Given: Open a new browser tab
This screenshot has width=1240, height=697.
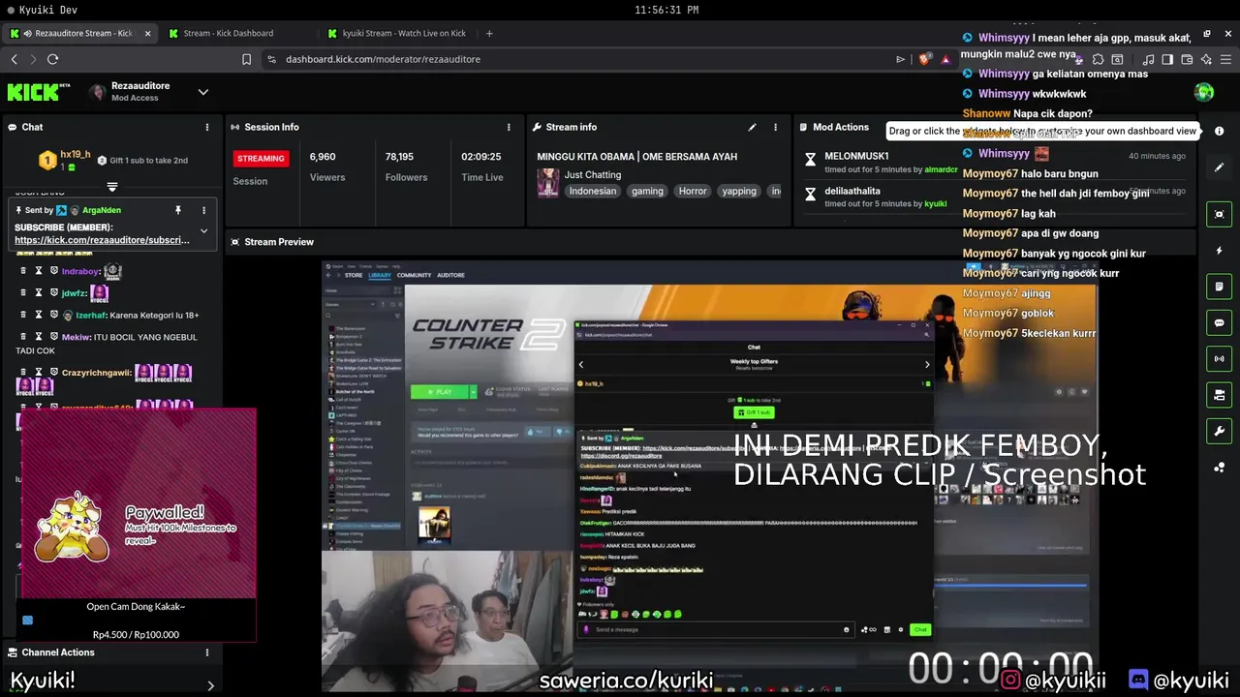Looking at the screenshot, I should [489, 33].
